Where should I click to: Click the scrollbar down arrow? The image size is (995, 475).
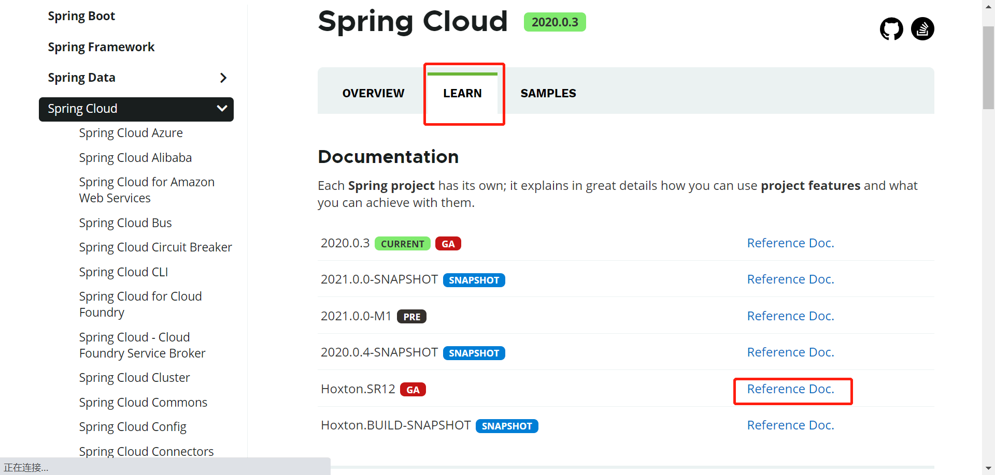(x=988, y=469)
